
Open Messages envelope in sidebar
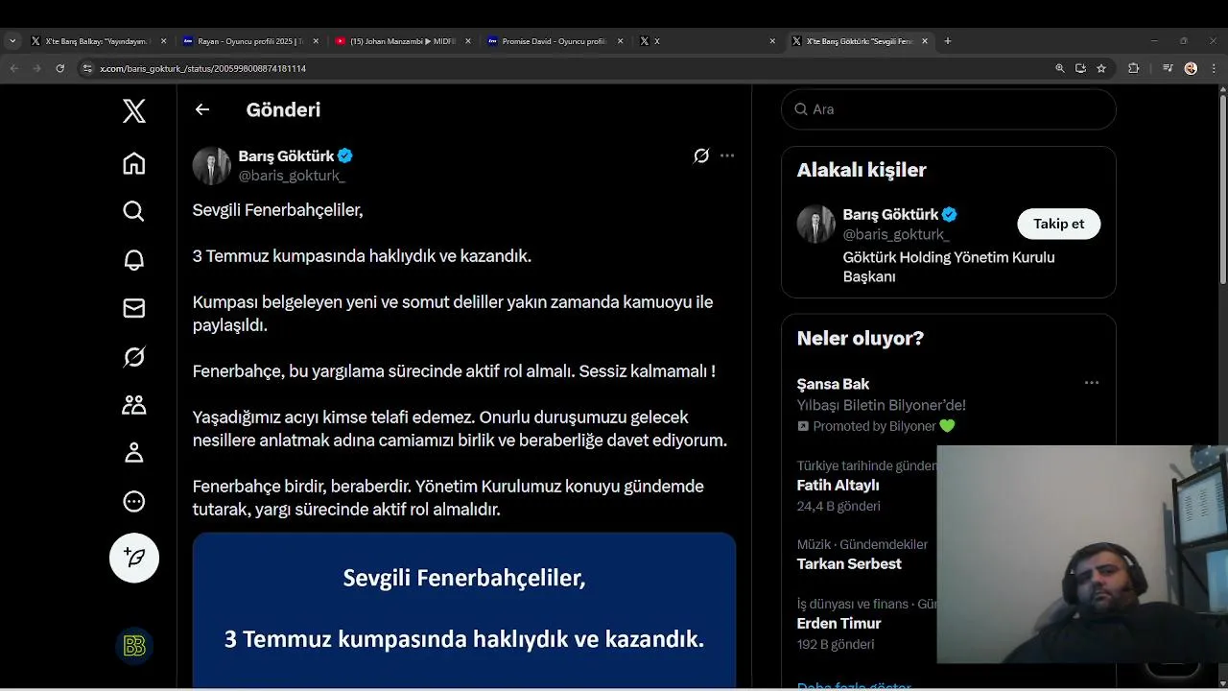tap(134, 308)
